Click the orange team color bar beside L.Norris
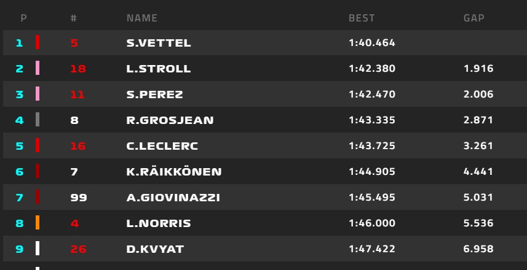Viewport: 527px width, 270px height. coord(38,223)
